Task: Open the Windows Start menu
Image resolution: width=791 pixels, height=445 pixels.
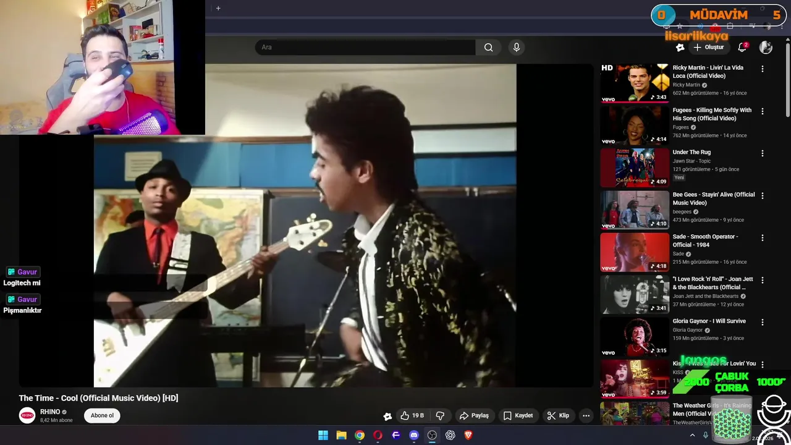Action: pos(323,435)
